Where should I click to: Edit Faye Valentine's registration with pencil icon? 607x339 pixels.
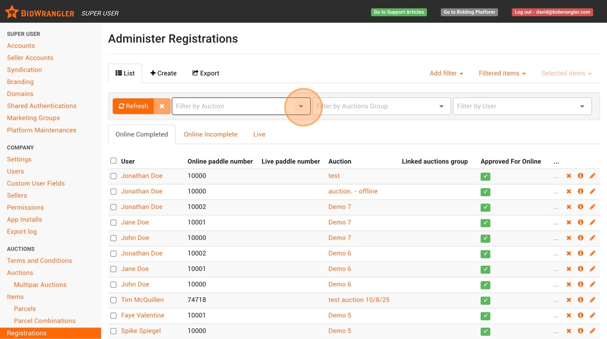(x=592, y=315)
